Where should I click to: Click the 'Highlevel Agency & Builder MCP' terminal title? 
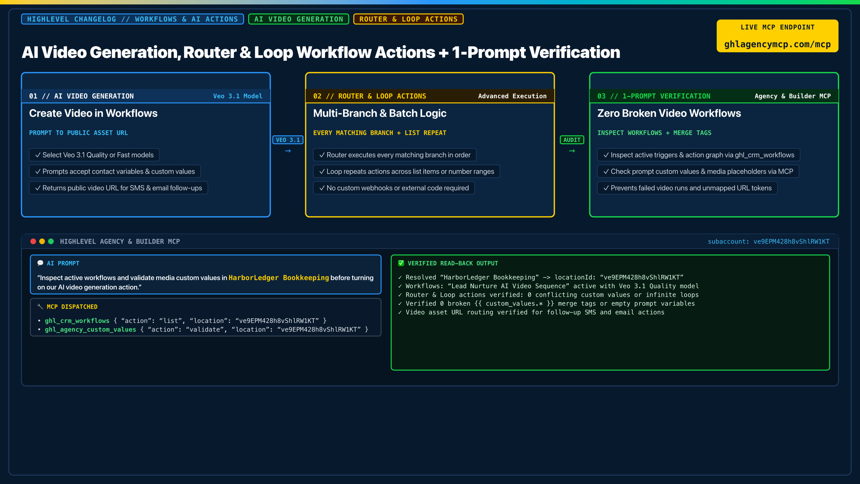coord(120,241)
